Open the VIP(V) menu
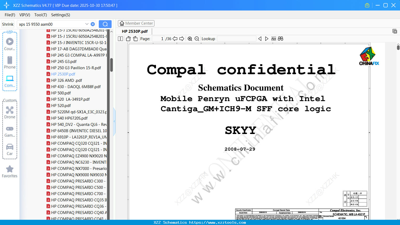 (x=25, y=15)
